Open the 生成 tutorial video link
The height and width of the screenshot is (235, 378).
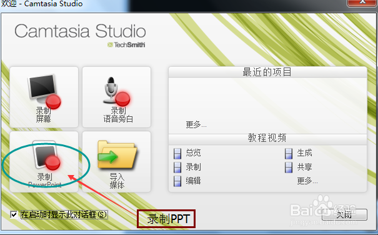(x=304, y=153)
